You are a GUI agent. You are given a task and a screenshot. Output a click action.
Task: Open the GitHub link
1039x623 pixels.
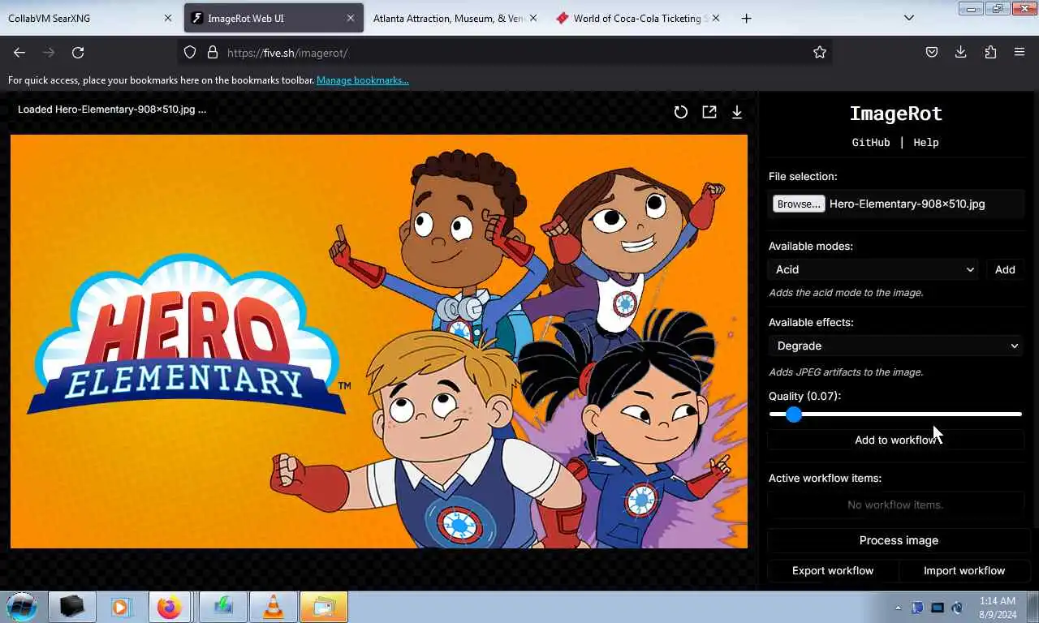[871, 142]
